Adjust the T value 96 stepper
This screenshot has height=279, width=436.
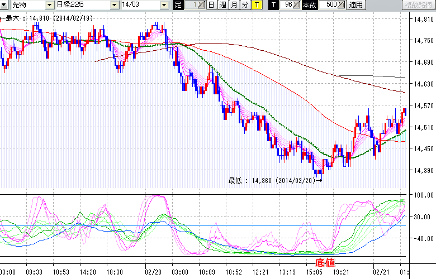point(297,5)
